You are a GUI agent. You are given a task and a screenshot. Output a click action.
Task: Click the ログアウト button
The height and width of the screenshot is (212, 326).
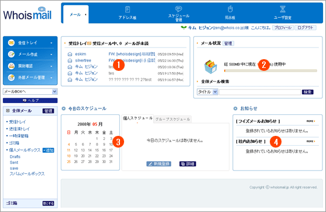coord(305,28)
